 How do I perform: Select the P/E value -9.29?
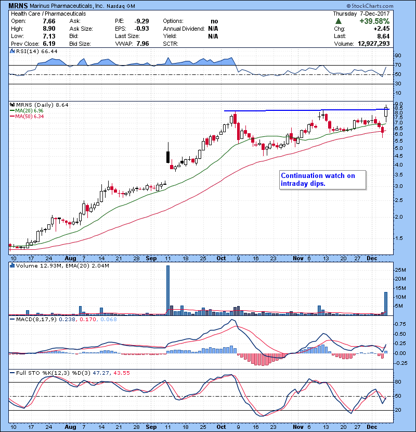click(142, 21)
